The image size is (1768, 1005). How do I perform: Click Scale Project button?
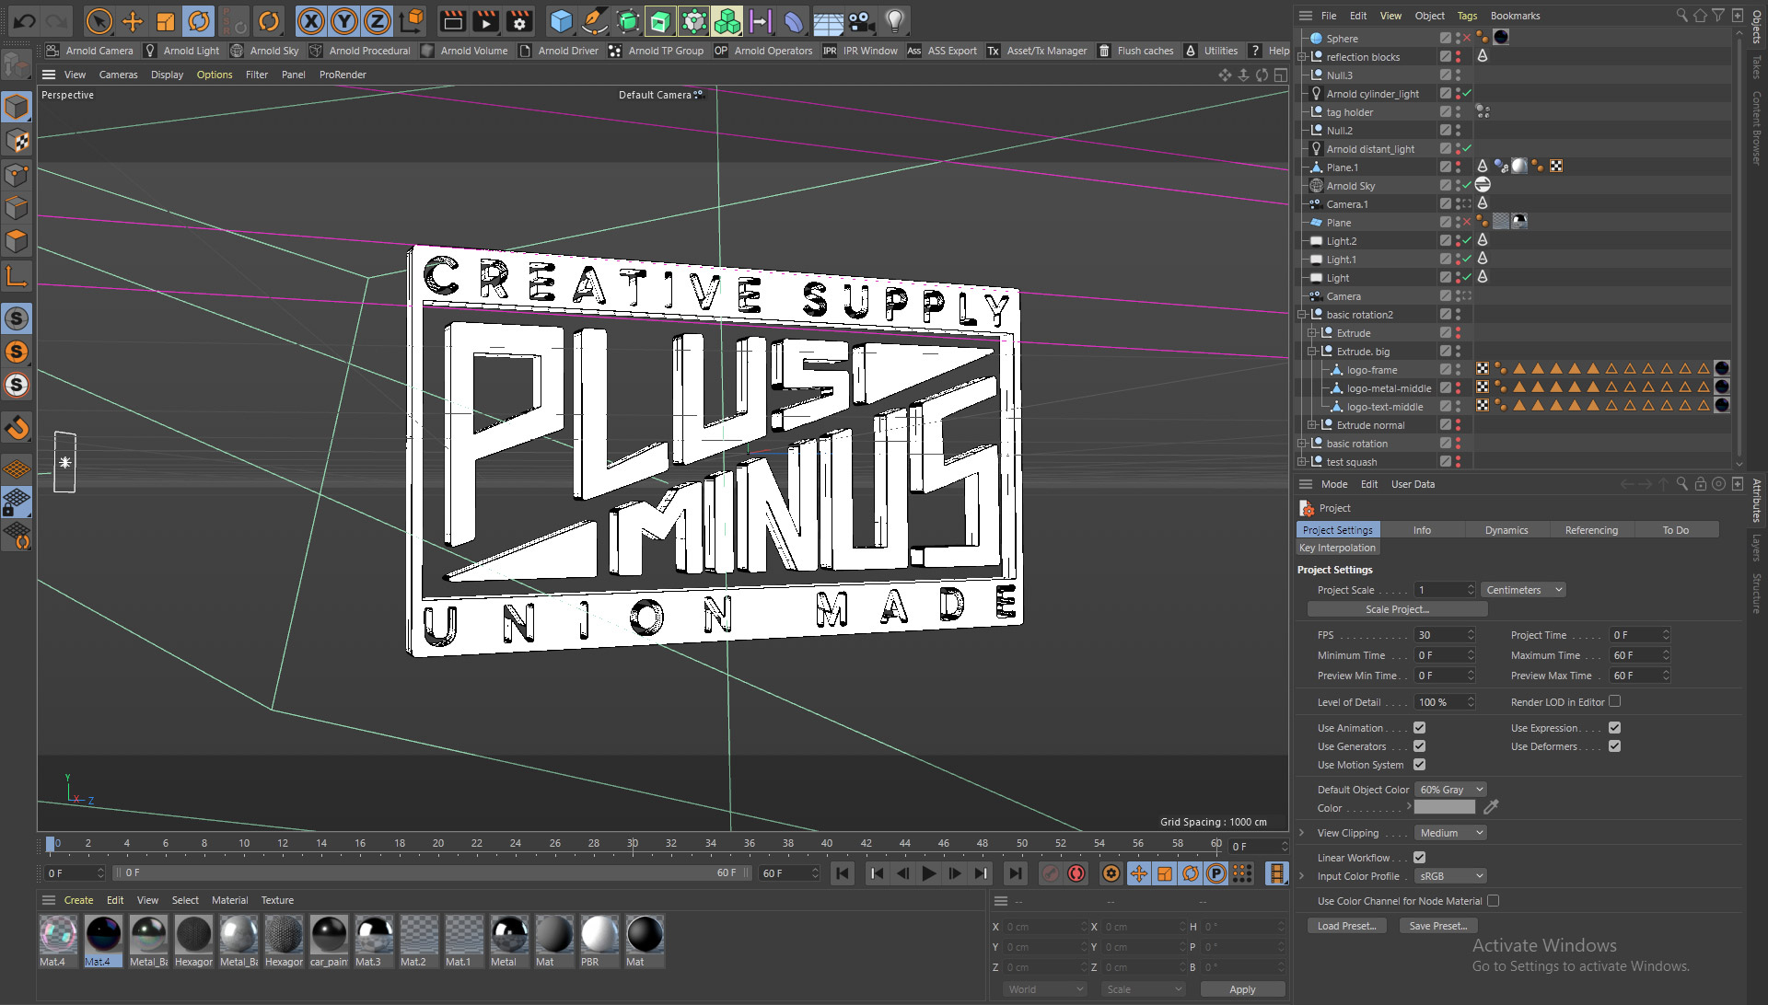1397,609
